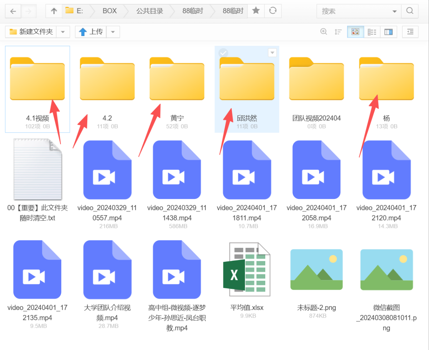The width and height of the screenshot is (429, 350).
Task: Select the 黄宁 folder icon
Action: point(177,79)
